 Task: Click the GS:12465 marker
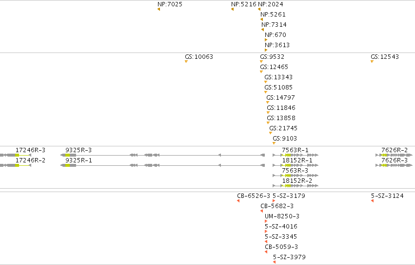(261, 72)
